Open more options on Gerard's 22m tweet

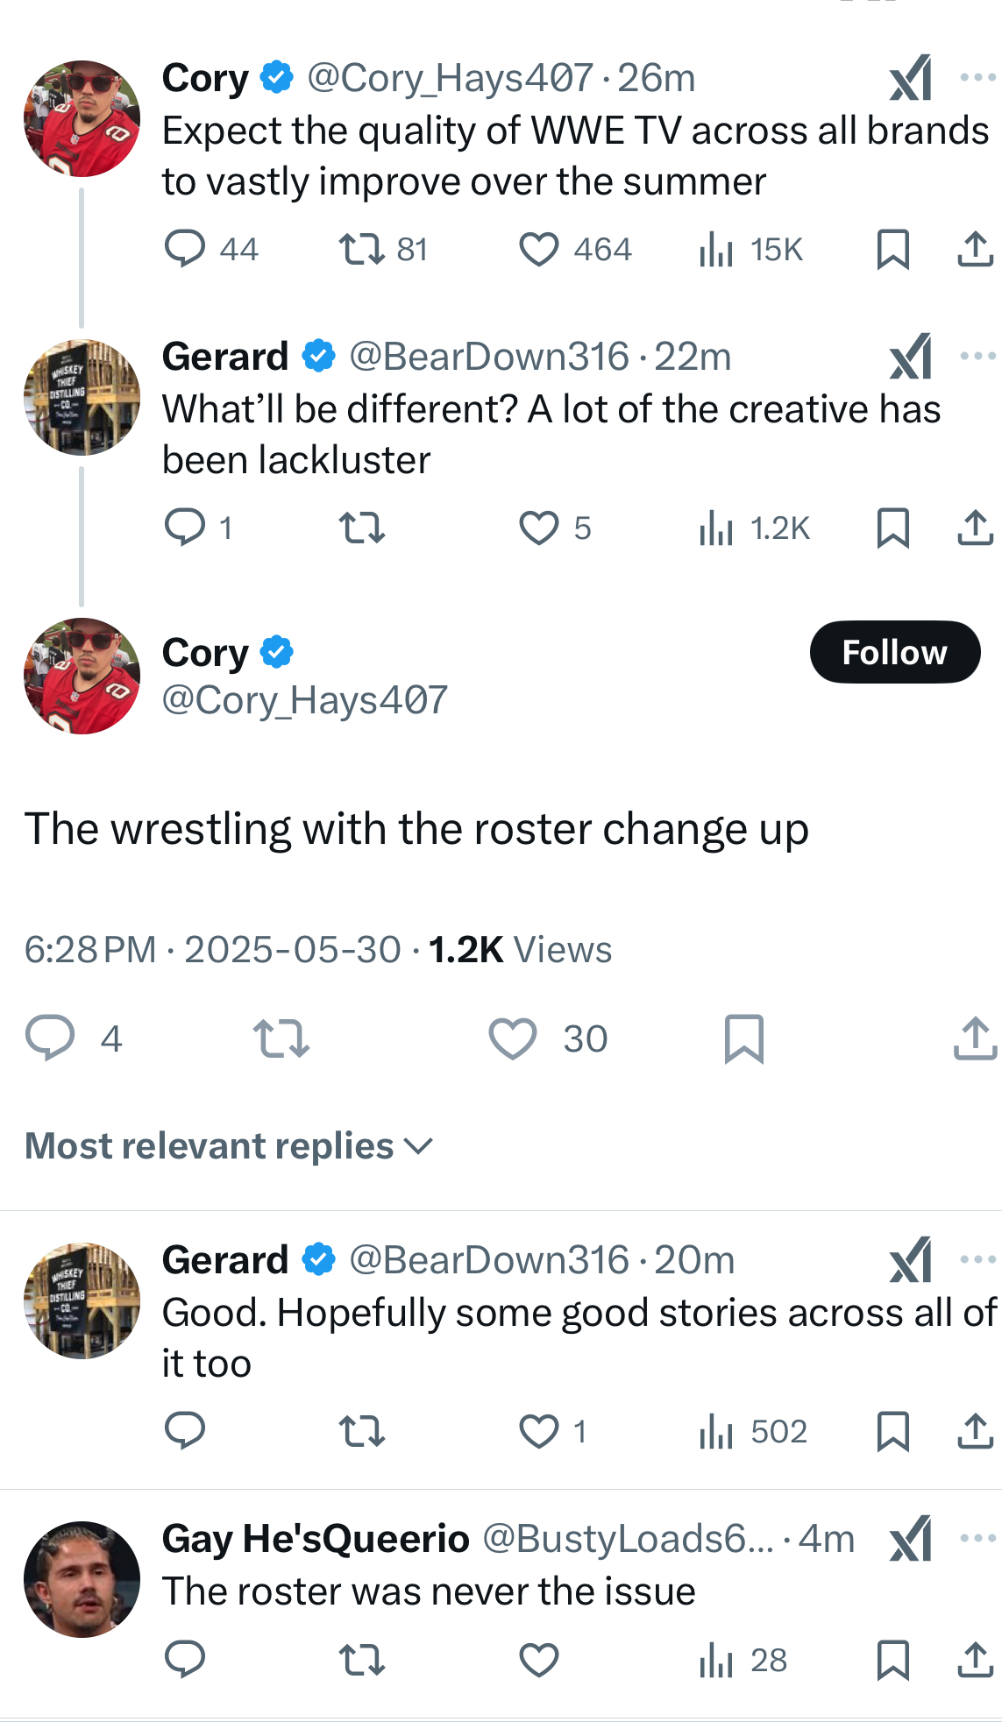pyautogui.click(x=977, y=357)
